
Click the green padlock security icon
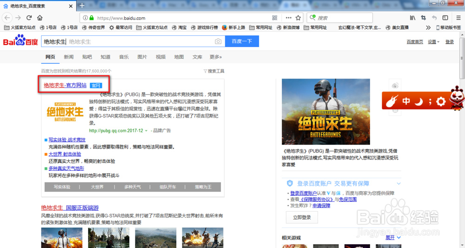pos(92,18)
